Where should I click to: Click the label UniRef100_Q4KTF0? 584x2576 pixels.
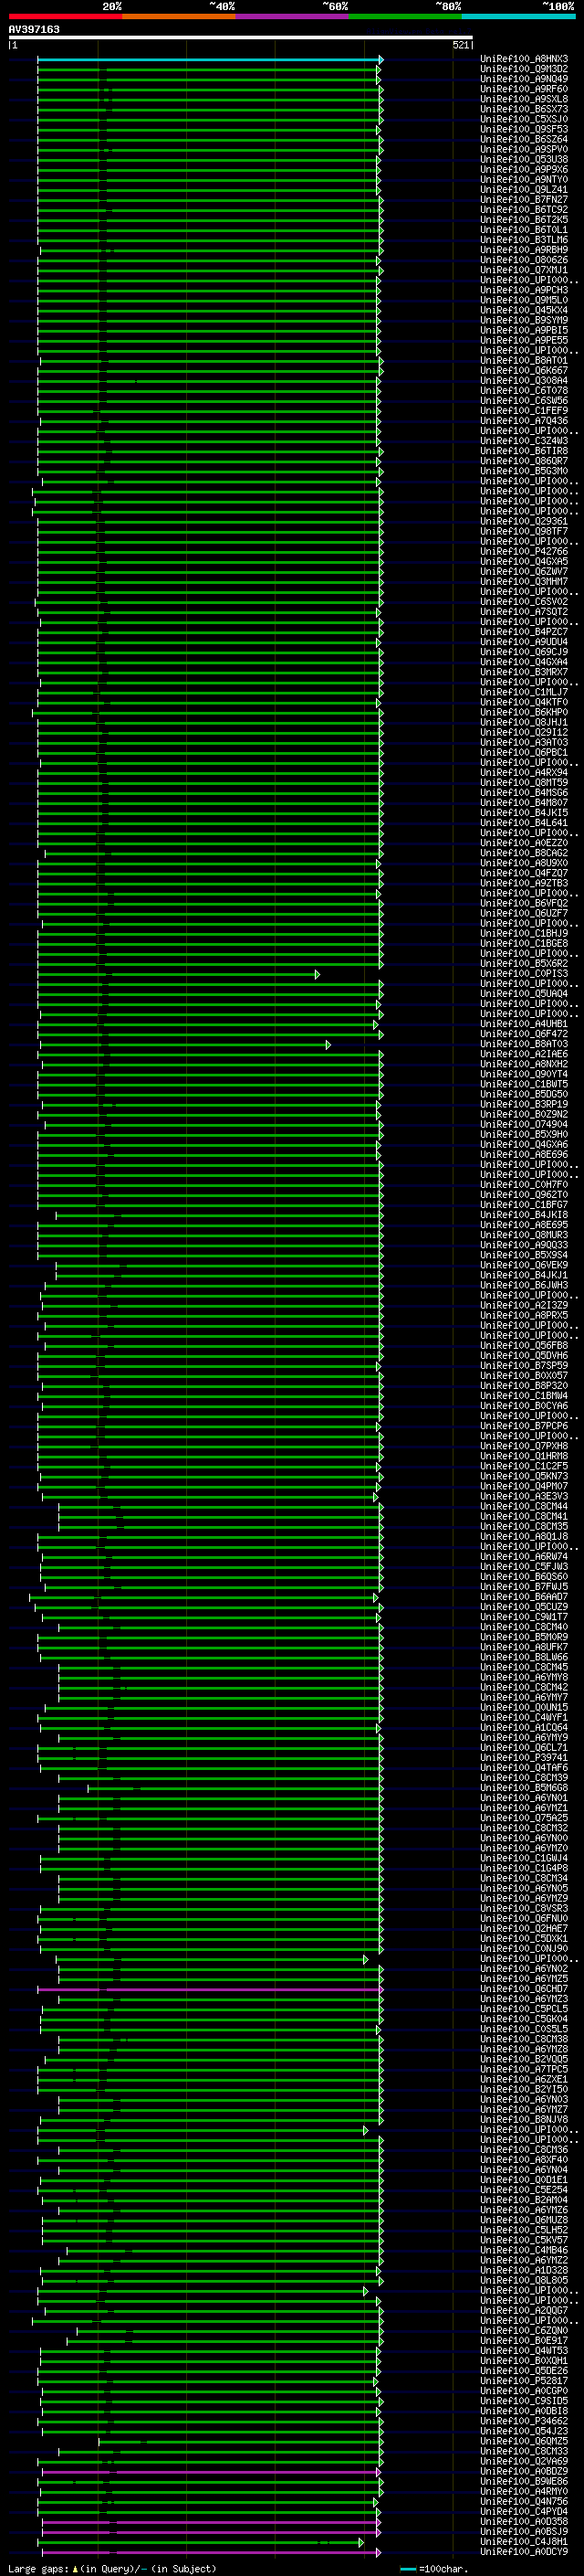pos(524,702)
